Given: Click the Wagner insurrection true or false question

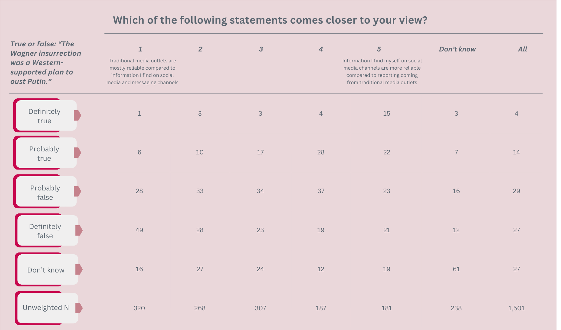Looking at the screenshot, I should pos(46,63).
